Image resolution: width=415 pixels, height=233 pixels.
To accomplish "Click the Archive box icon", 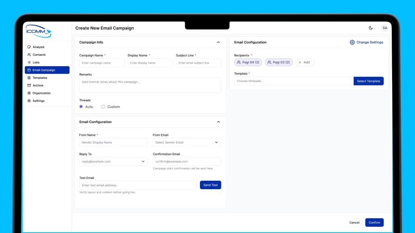I will (x=29, y=85).
